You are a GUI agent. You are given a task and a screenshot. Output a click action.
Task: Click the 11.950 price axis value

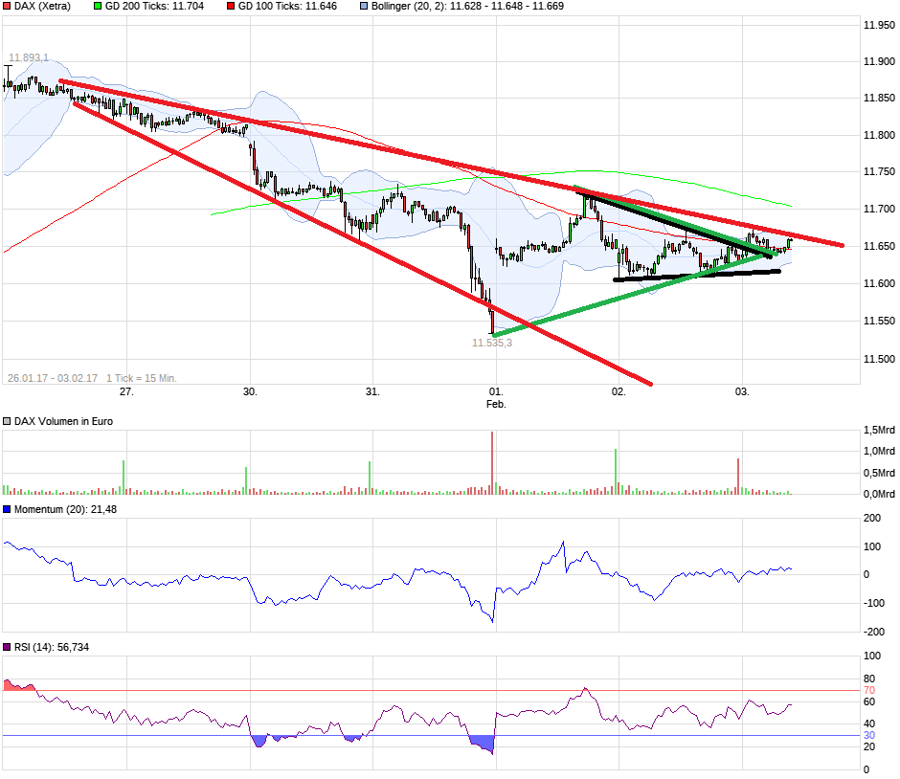(x=879, y=25)
